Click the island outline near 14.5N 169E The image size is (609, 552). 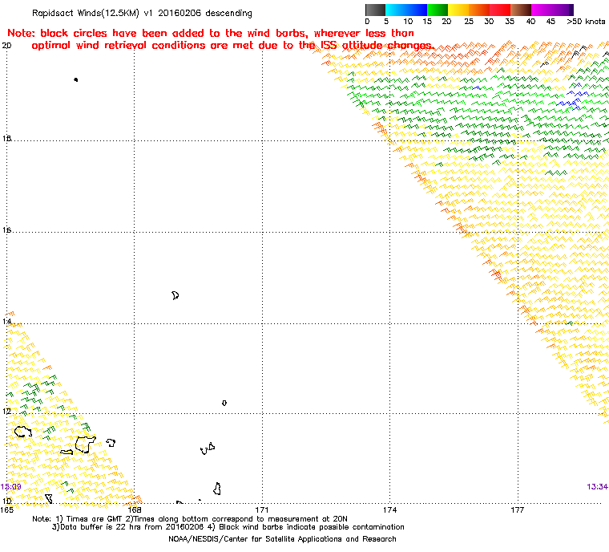(x=175, y=295)
